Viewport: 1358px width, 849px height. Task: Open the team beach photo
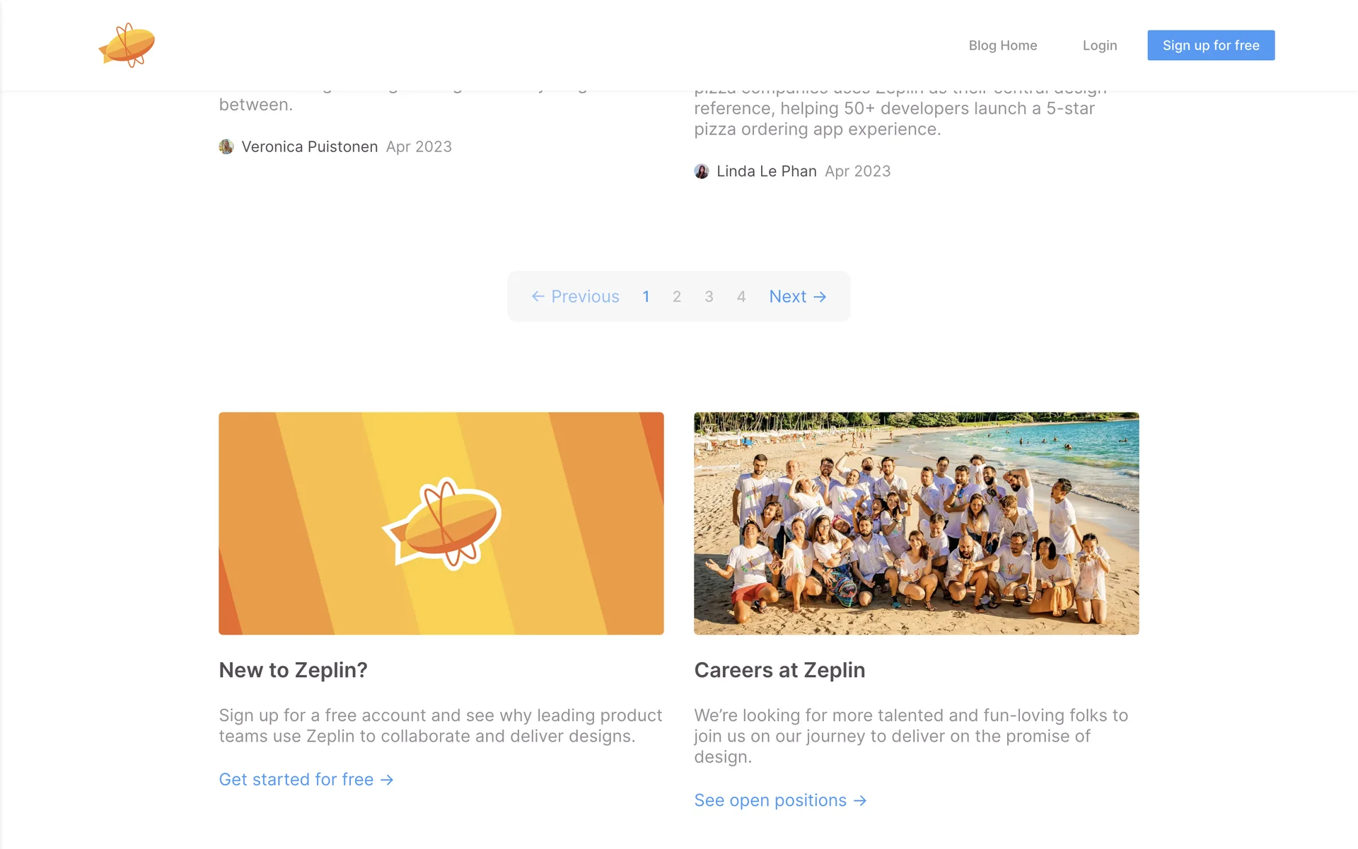coord(916,523)
